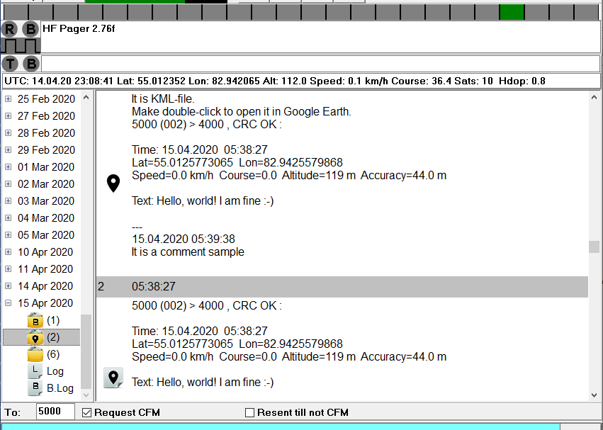Open the location folder (2) item
This screenshot has height=430, width=603.
[x=35, y=337]
